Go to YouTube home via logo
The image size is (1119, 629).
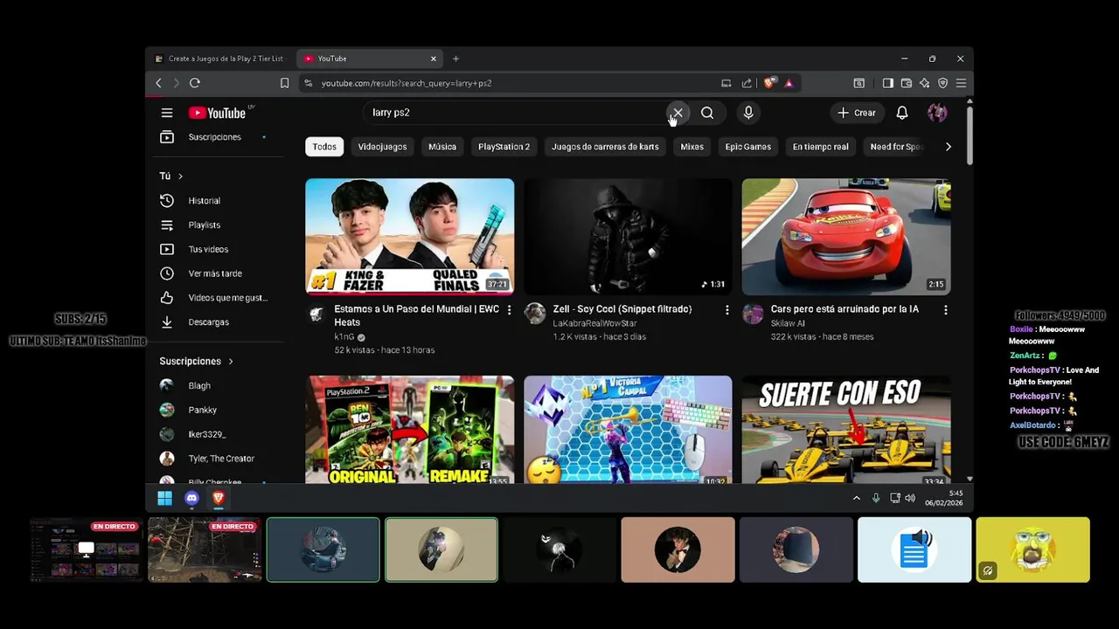(x=218, y=113)
